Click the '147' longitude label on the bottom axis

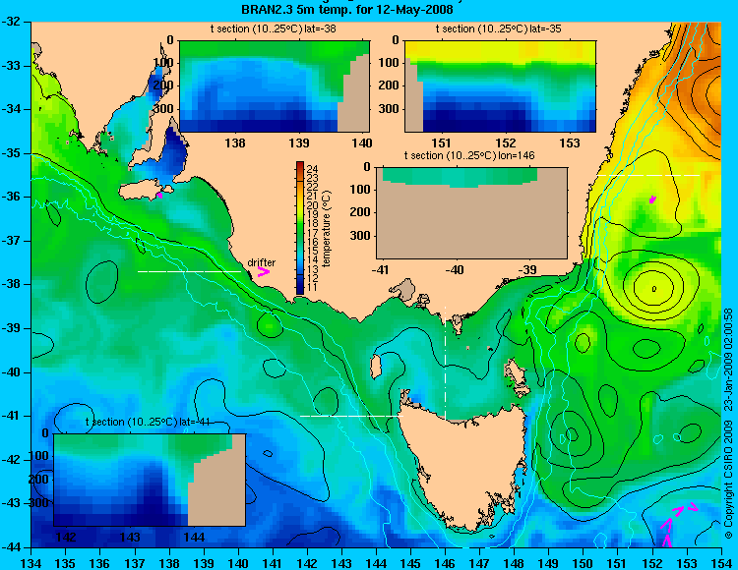(x=479, y=563)
